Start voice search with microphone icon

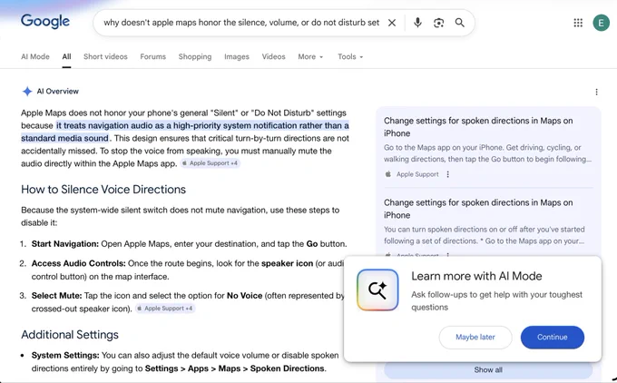(418, 23)
